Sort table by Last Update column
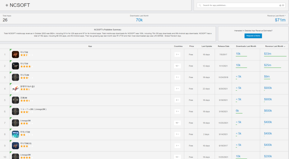 click(x=207, y=46)
